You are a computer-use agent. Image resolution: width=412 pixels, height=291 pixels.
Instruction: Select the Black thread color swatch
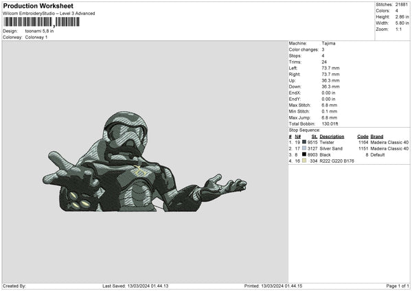304,154
